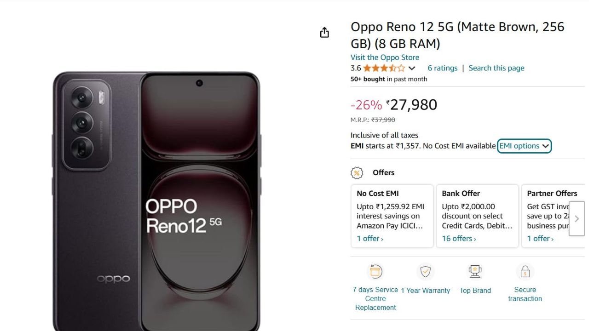This screenshot has width=589, height=331.
Task: Click the Bank Offer card
Action: (x=477, y=215)
